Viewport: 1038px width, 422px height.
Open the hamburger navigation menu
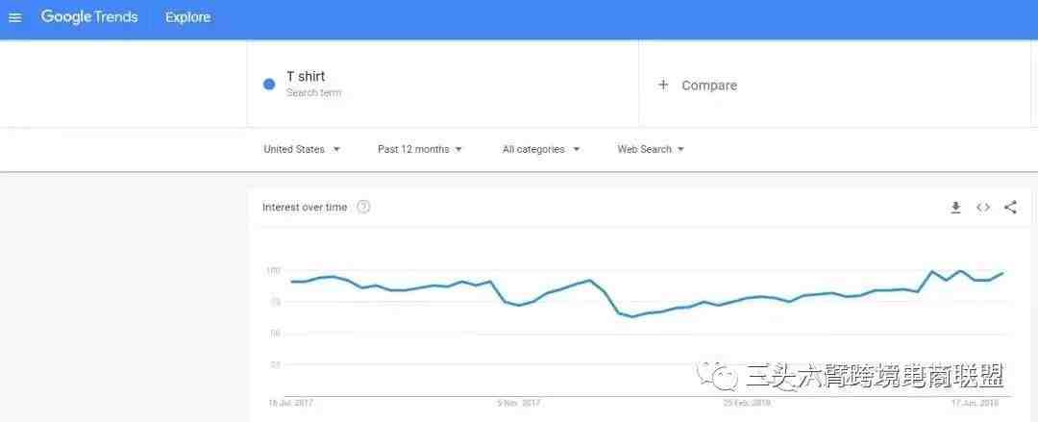(14, 18)
